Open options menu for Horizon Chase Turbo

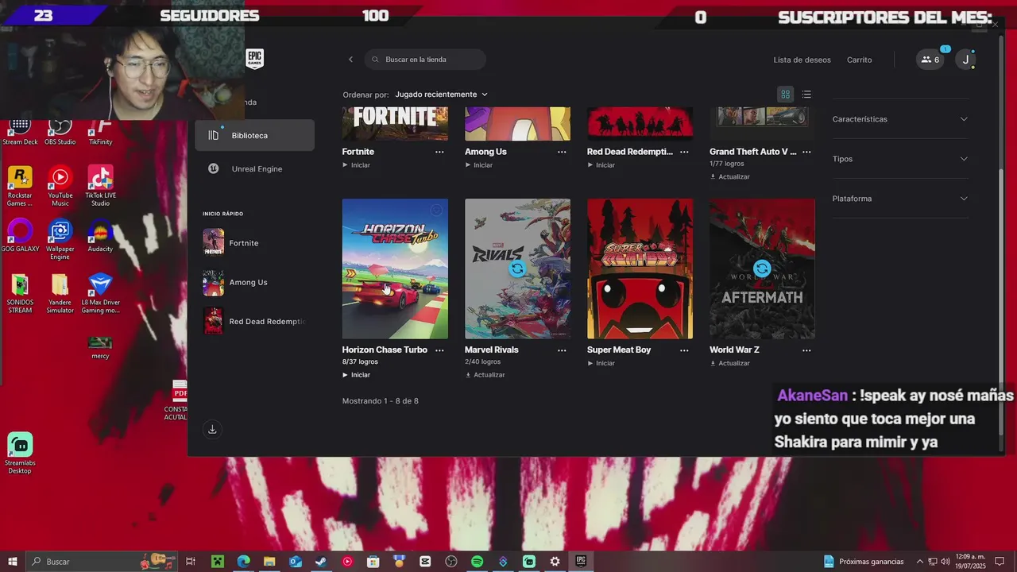click(439, 350)
